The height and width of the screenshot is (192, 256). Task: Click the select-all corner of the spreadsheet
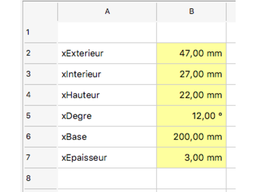[x=40, y=12]
